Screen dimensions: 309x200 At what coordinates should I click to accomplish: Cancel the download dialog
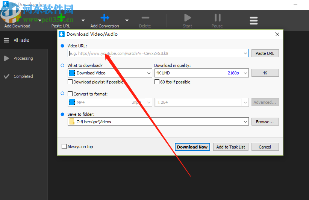tap(265, 147)
